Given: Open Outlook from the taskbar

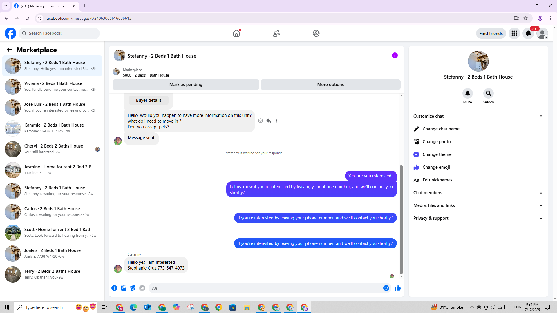Looking at the screenshot, I should pos(148,307).
